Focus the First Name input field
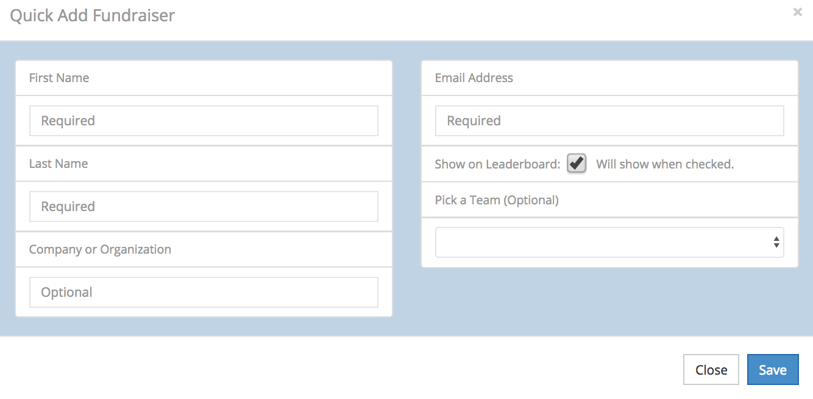The width and height of the screenshot is (813, 399). (x=204, y=121)
